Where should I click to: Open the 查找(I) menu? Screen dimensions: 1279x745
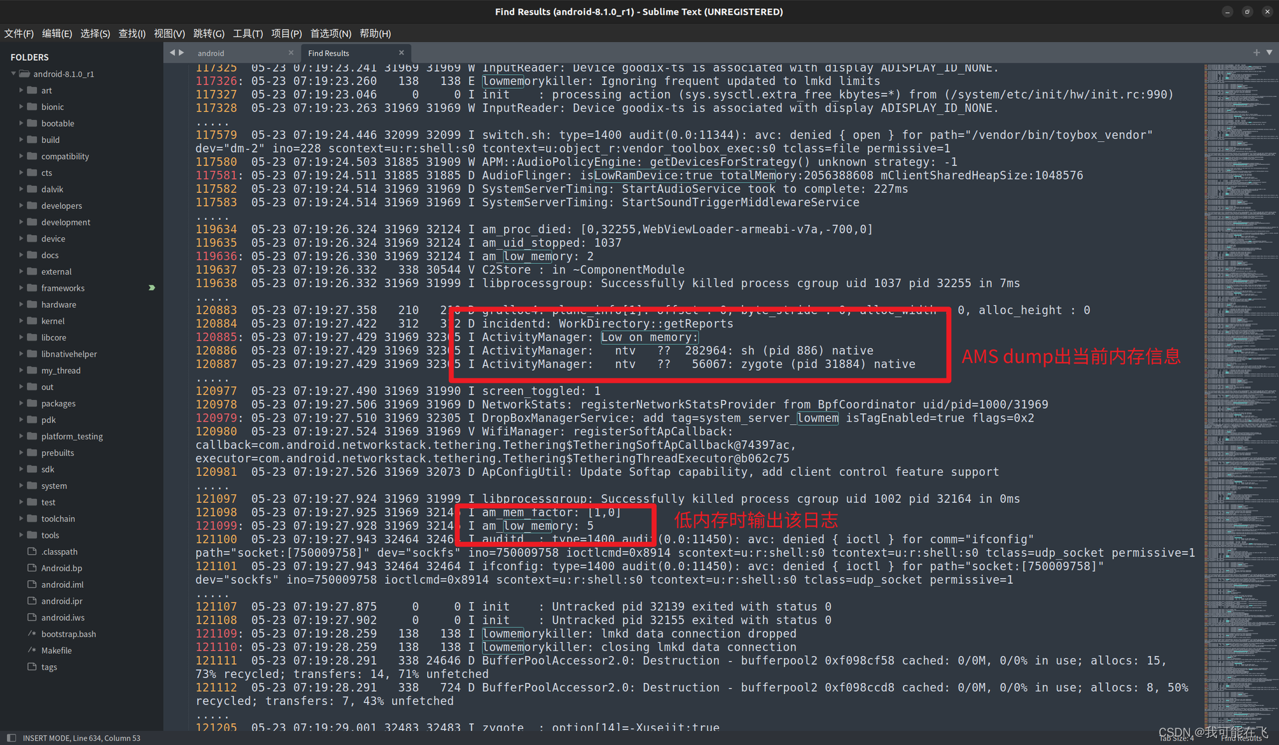pos(132,33)
